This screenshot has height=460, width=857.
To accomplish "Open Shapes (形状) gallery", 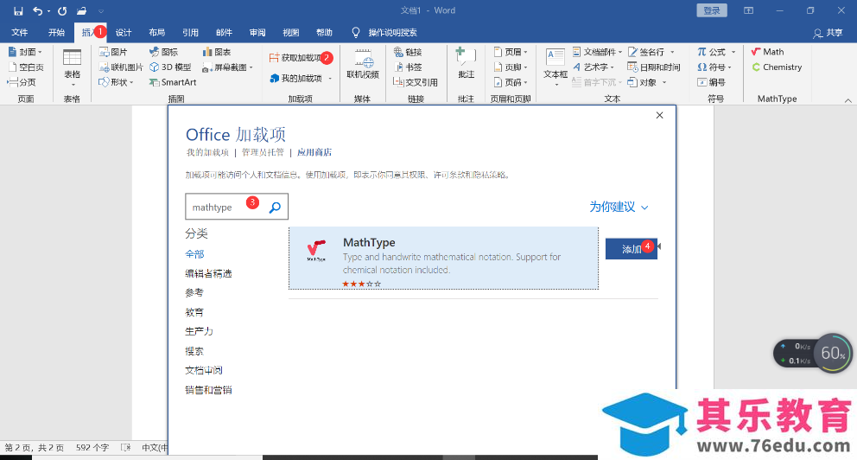I will pyautogui.click(x=116, y=83).
